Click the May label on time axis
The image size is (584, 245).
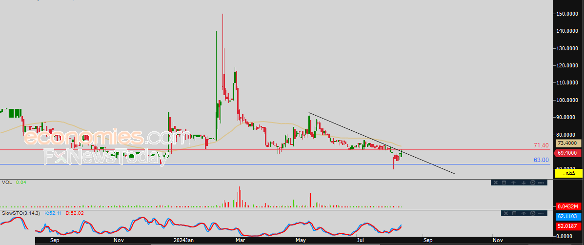point(300,241)
